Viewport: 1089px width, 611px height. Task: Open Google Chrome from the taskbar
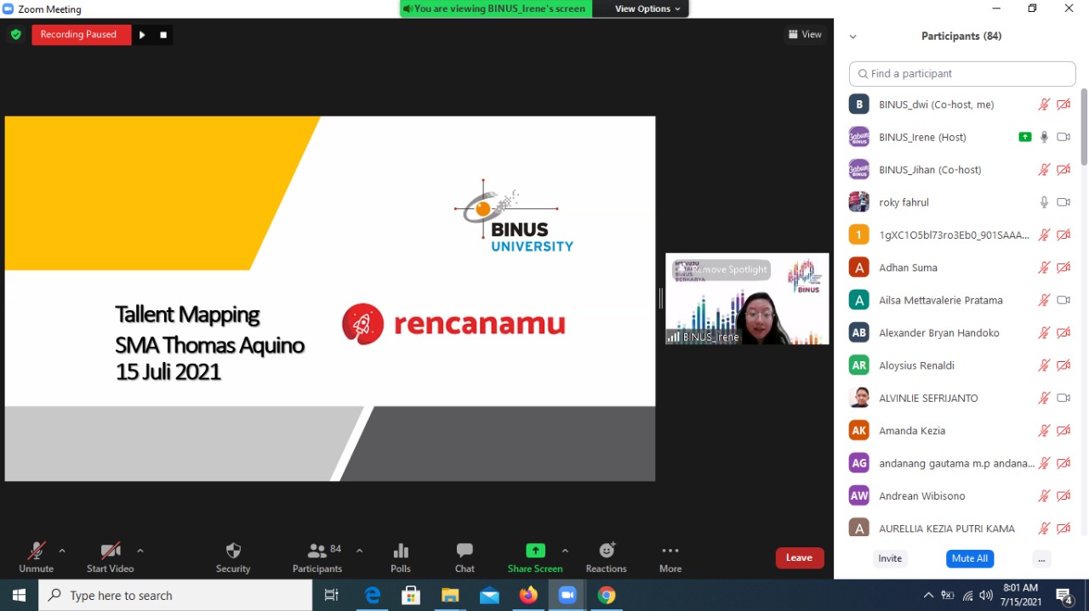click(607, 595)
